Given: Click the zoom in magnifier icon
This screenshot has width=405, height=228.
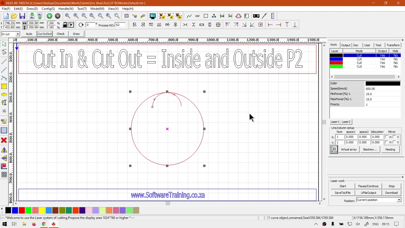Looking at the screenshot, I should click(x=76, y=16).
